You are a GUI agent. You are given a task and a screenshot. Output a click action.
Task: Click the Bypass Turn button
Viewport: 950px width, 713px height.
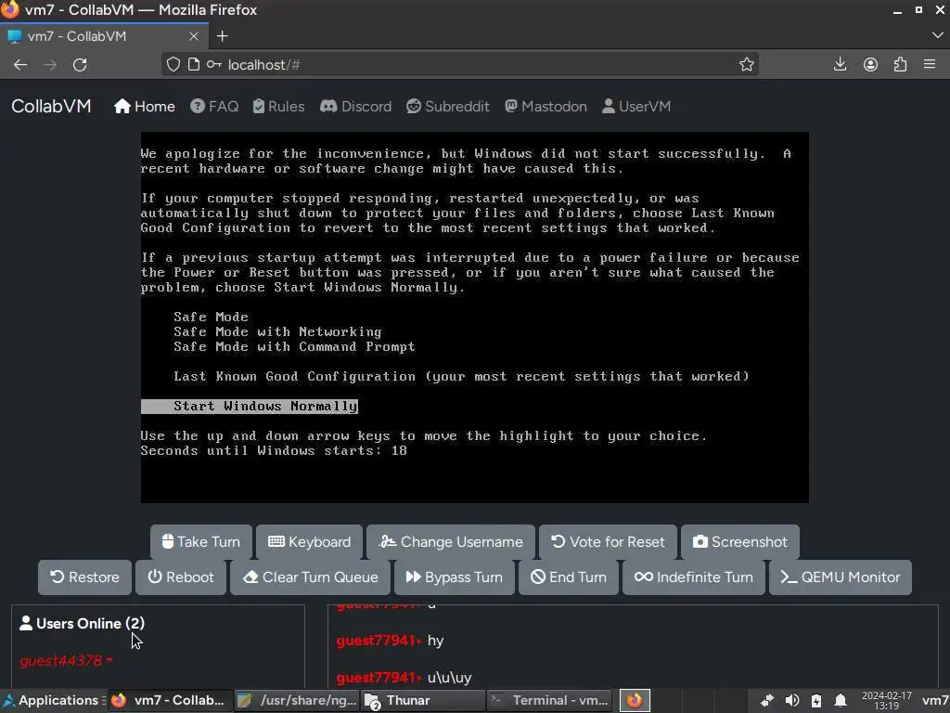coord(455,577)
